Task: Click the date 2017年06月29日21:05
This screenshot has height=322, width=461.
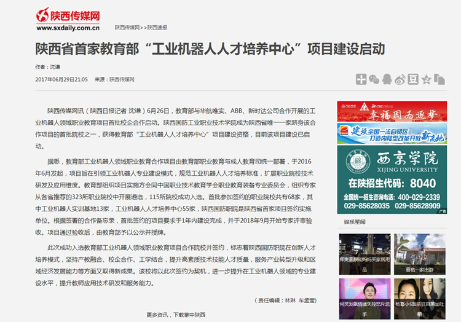Action: [x=61, y=79]
